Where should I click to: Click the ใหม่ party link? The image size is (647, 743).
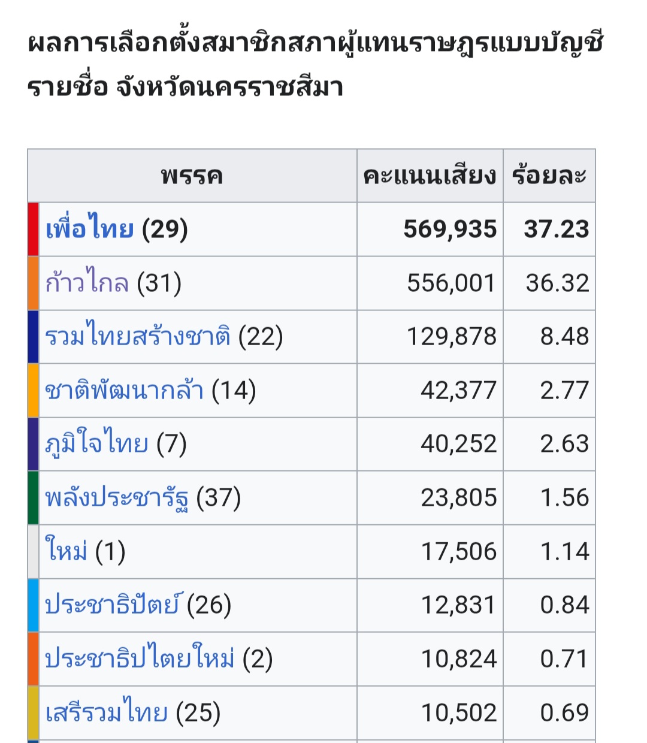click(x=66, y=551)
